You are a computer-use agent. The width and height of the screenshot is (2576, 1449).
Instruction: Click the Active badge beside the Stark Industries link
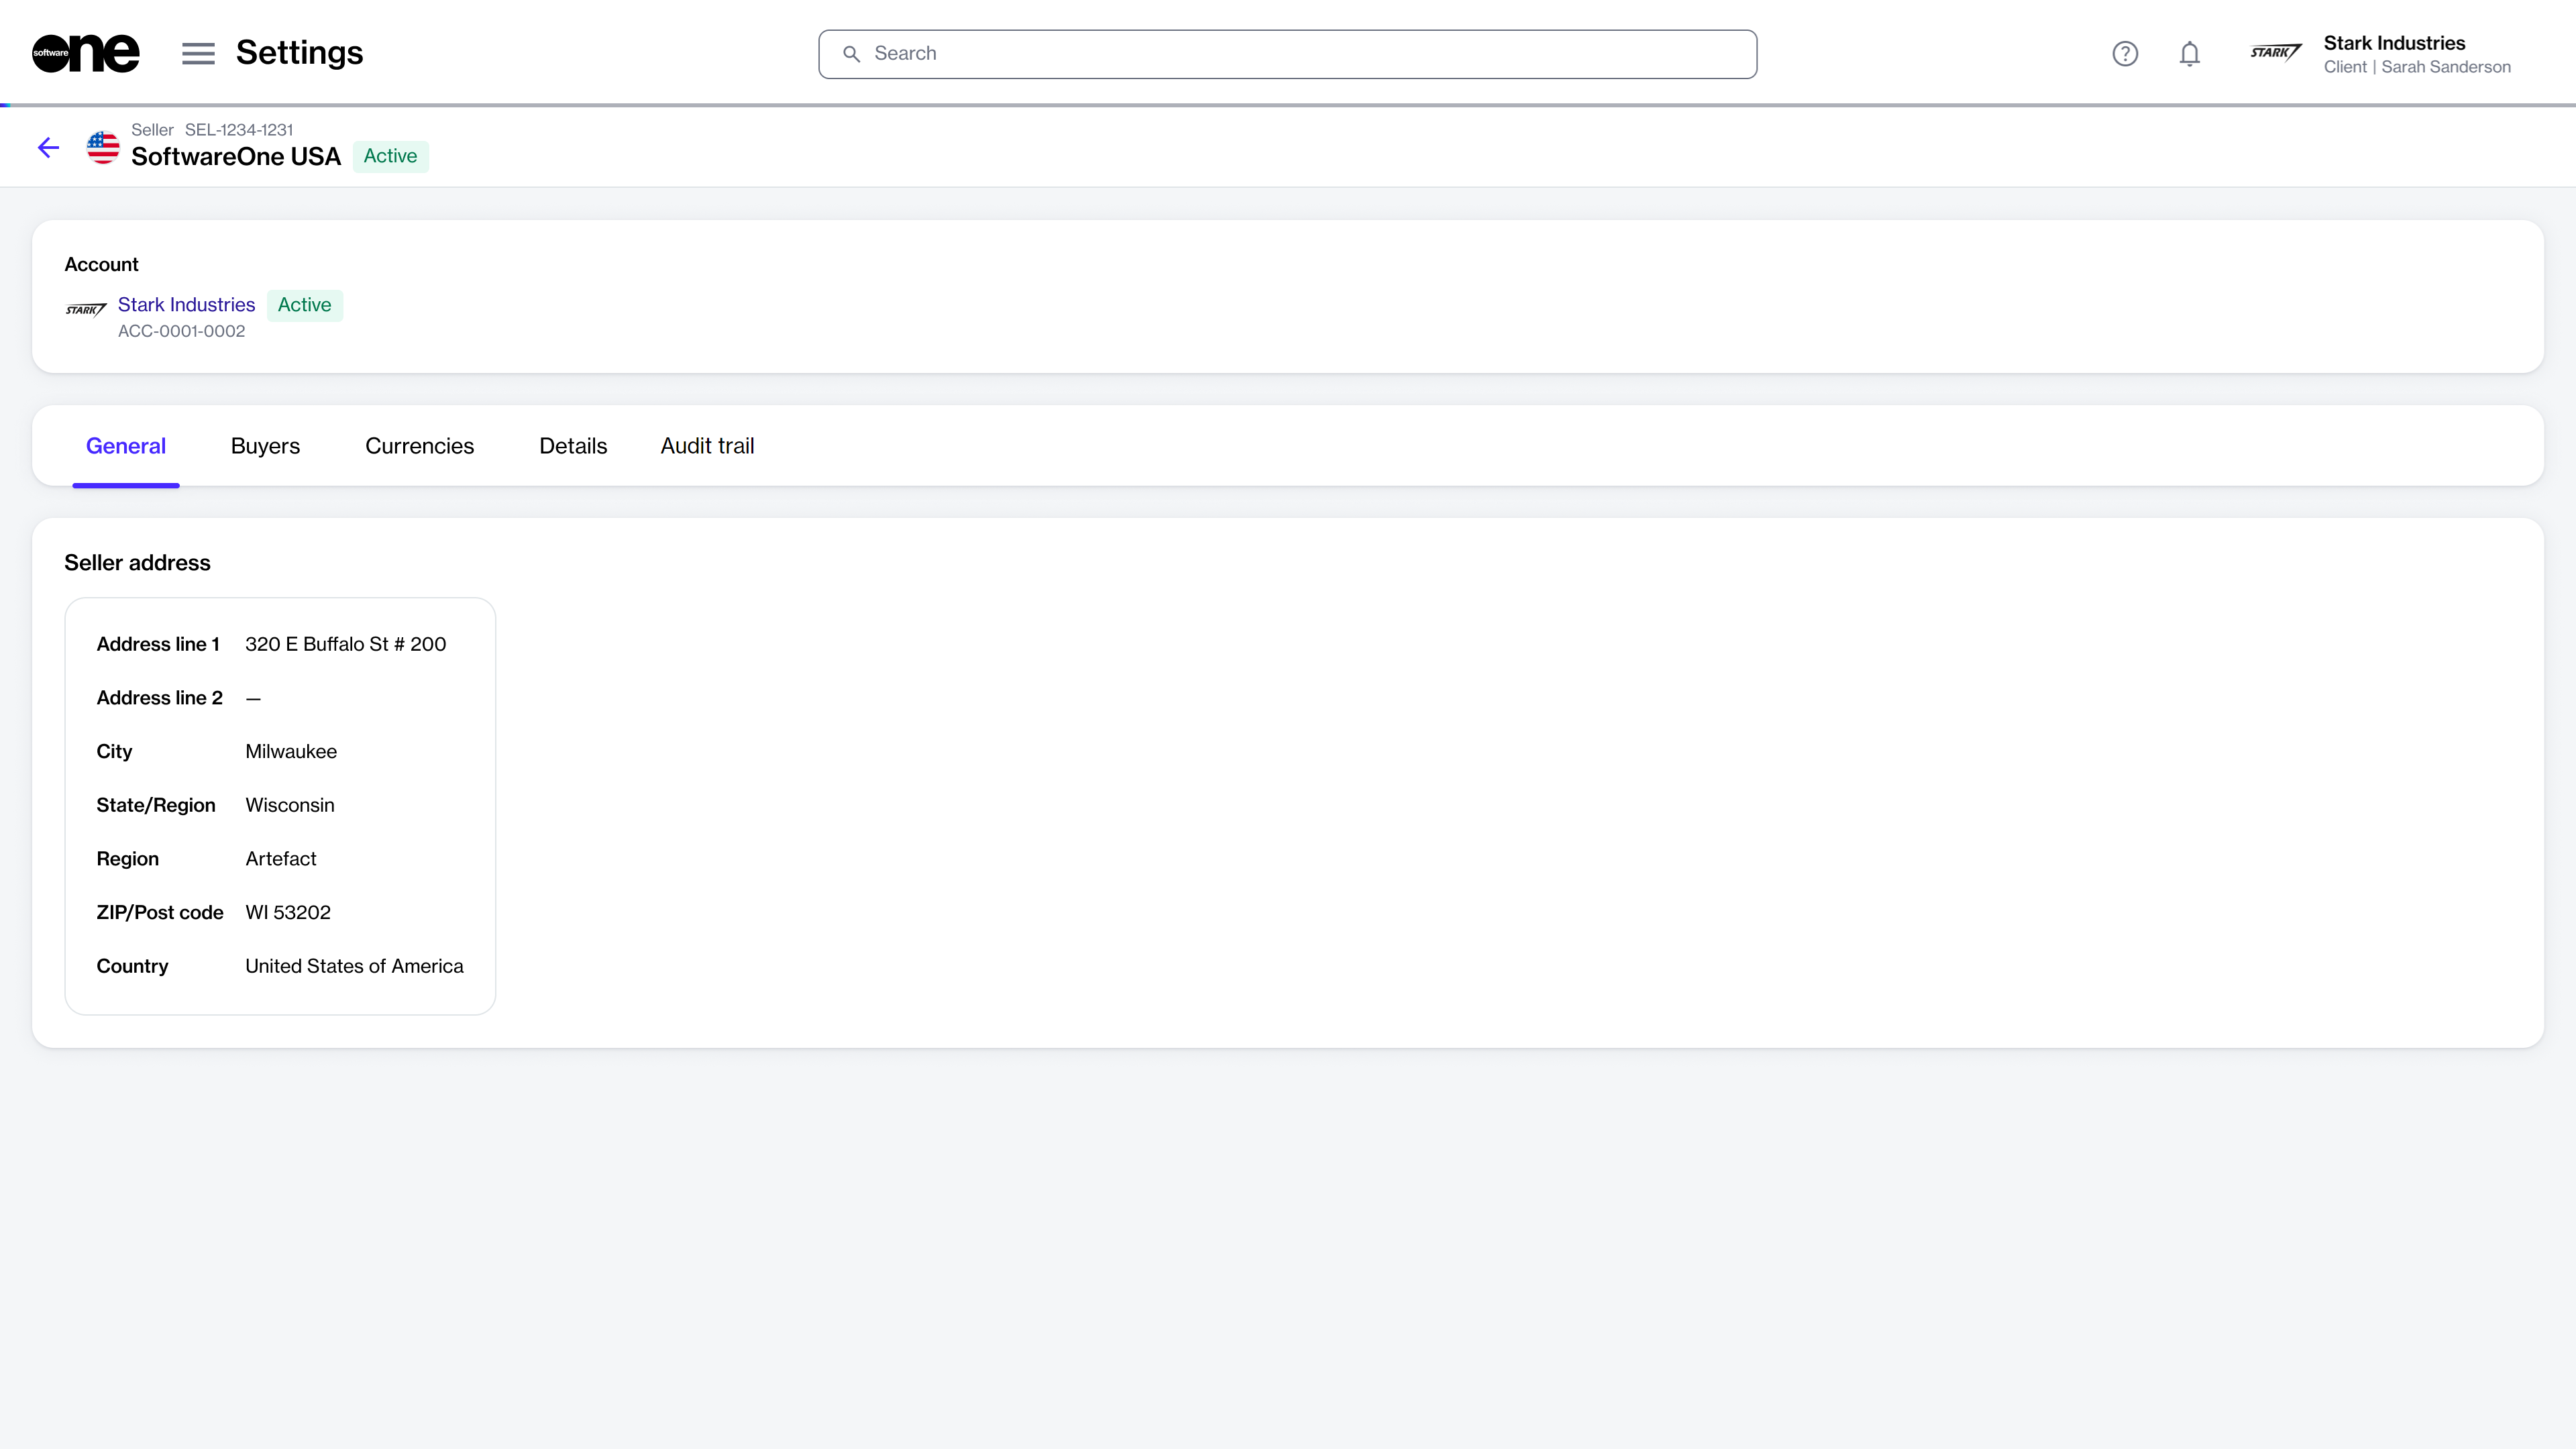[x=304, y=305]
